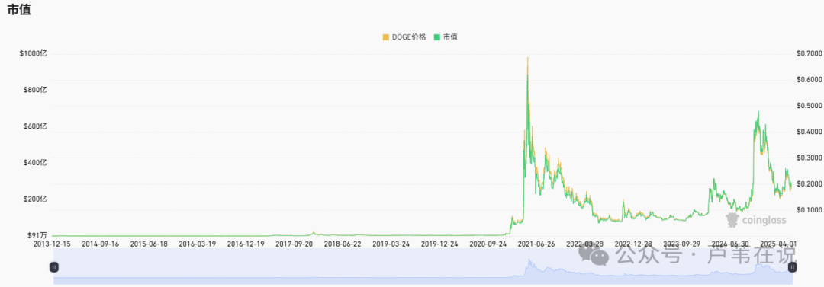Click the $0.5000 price axis label

click(809, 106)
